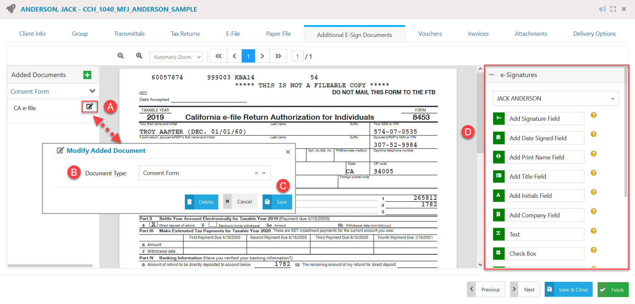
Task: Click the edit pencil beside CA e-file
Action: click(89, 107)
